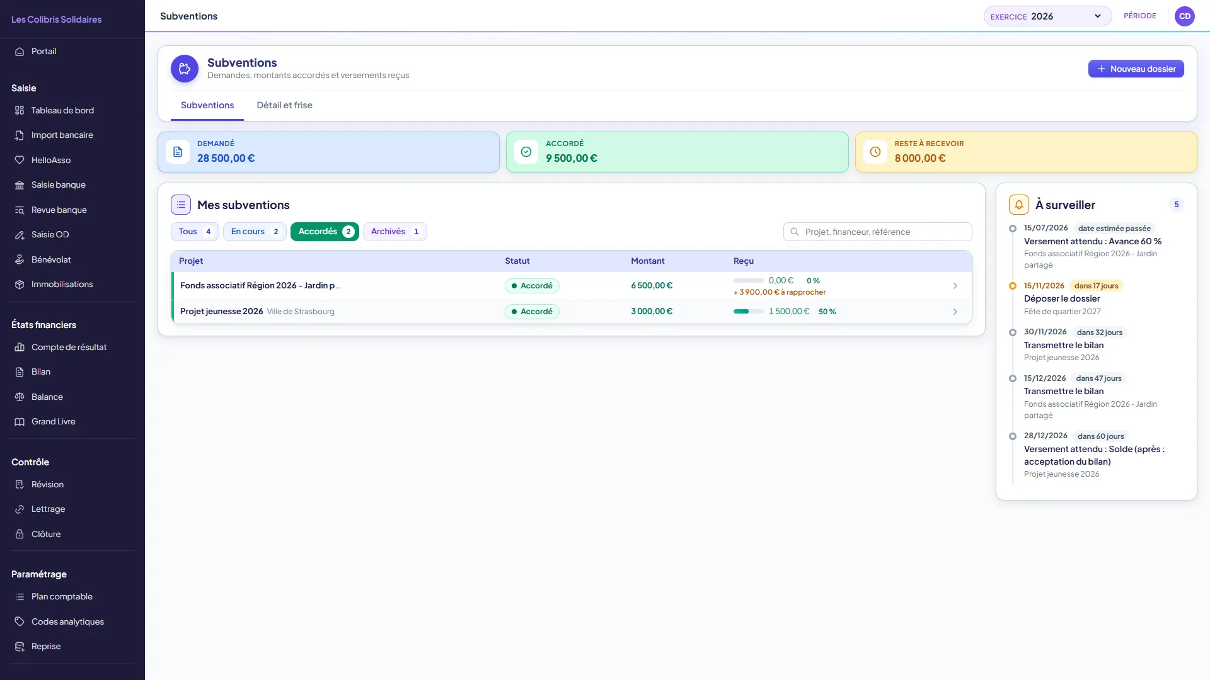Open Revue banque icon

tap(20, 210)
